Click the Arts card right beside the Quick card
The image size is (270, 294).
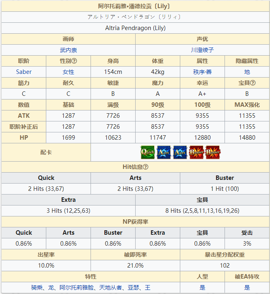point(164,152)
